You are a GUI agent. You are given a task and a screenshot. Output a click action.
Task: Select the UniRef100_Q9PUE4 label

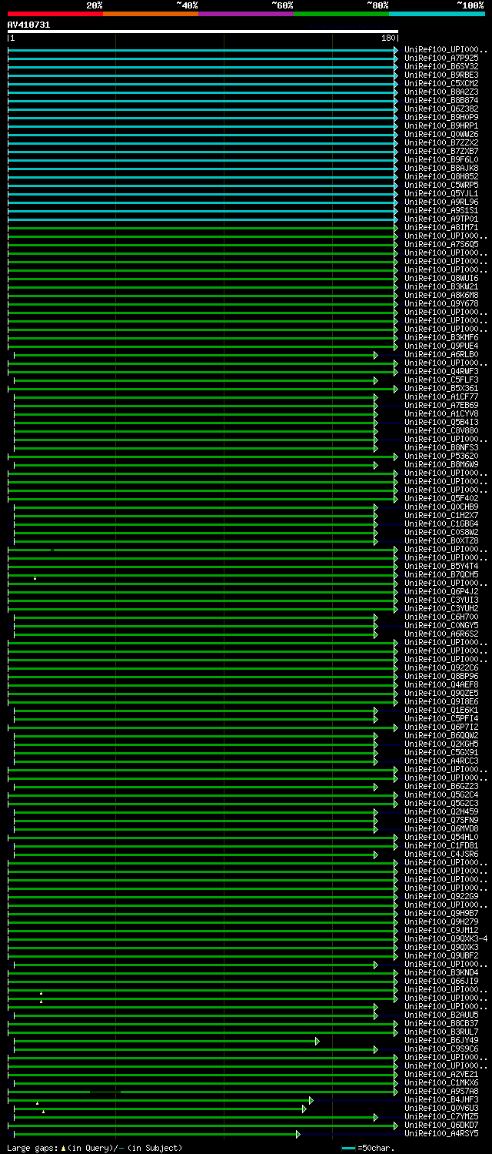pyautogui.click(x=441, y=346)
